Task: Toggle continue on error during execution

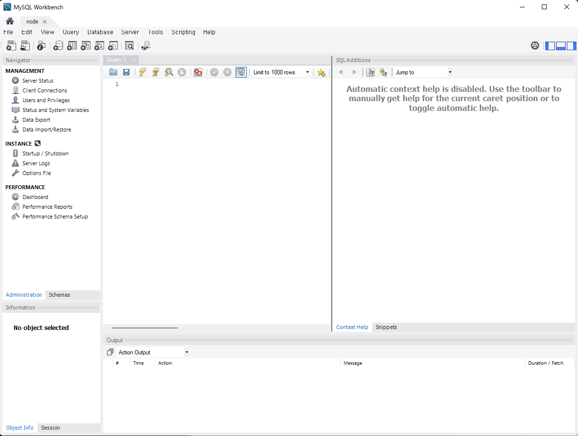Action: pyautogui.click(x=198, y=72)
